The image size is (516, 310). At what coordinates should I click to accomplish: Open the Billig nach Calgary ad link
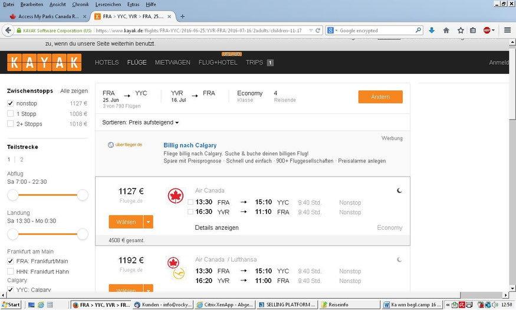click(190, 145)
